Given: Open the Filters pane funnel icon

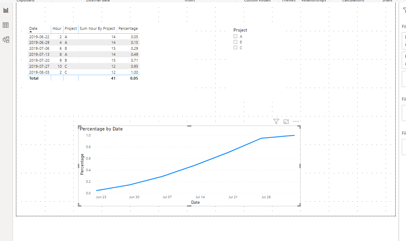Looking at the screenshot, I should click(404, 10).
